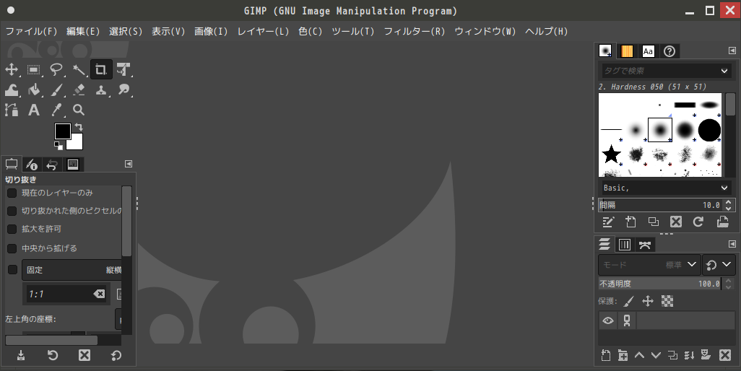Tick the 固定 checkbox
Image resolution: width=741 pixels, height=371 pixels.
click(x=13, y=269)
